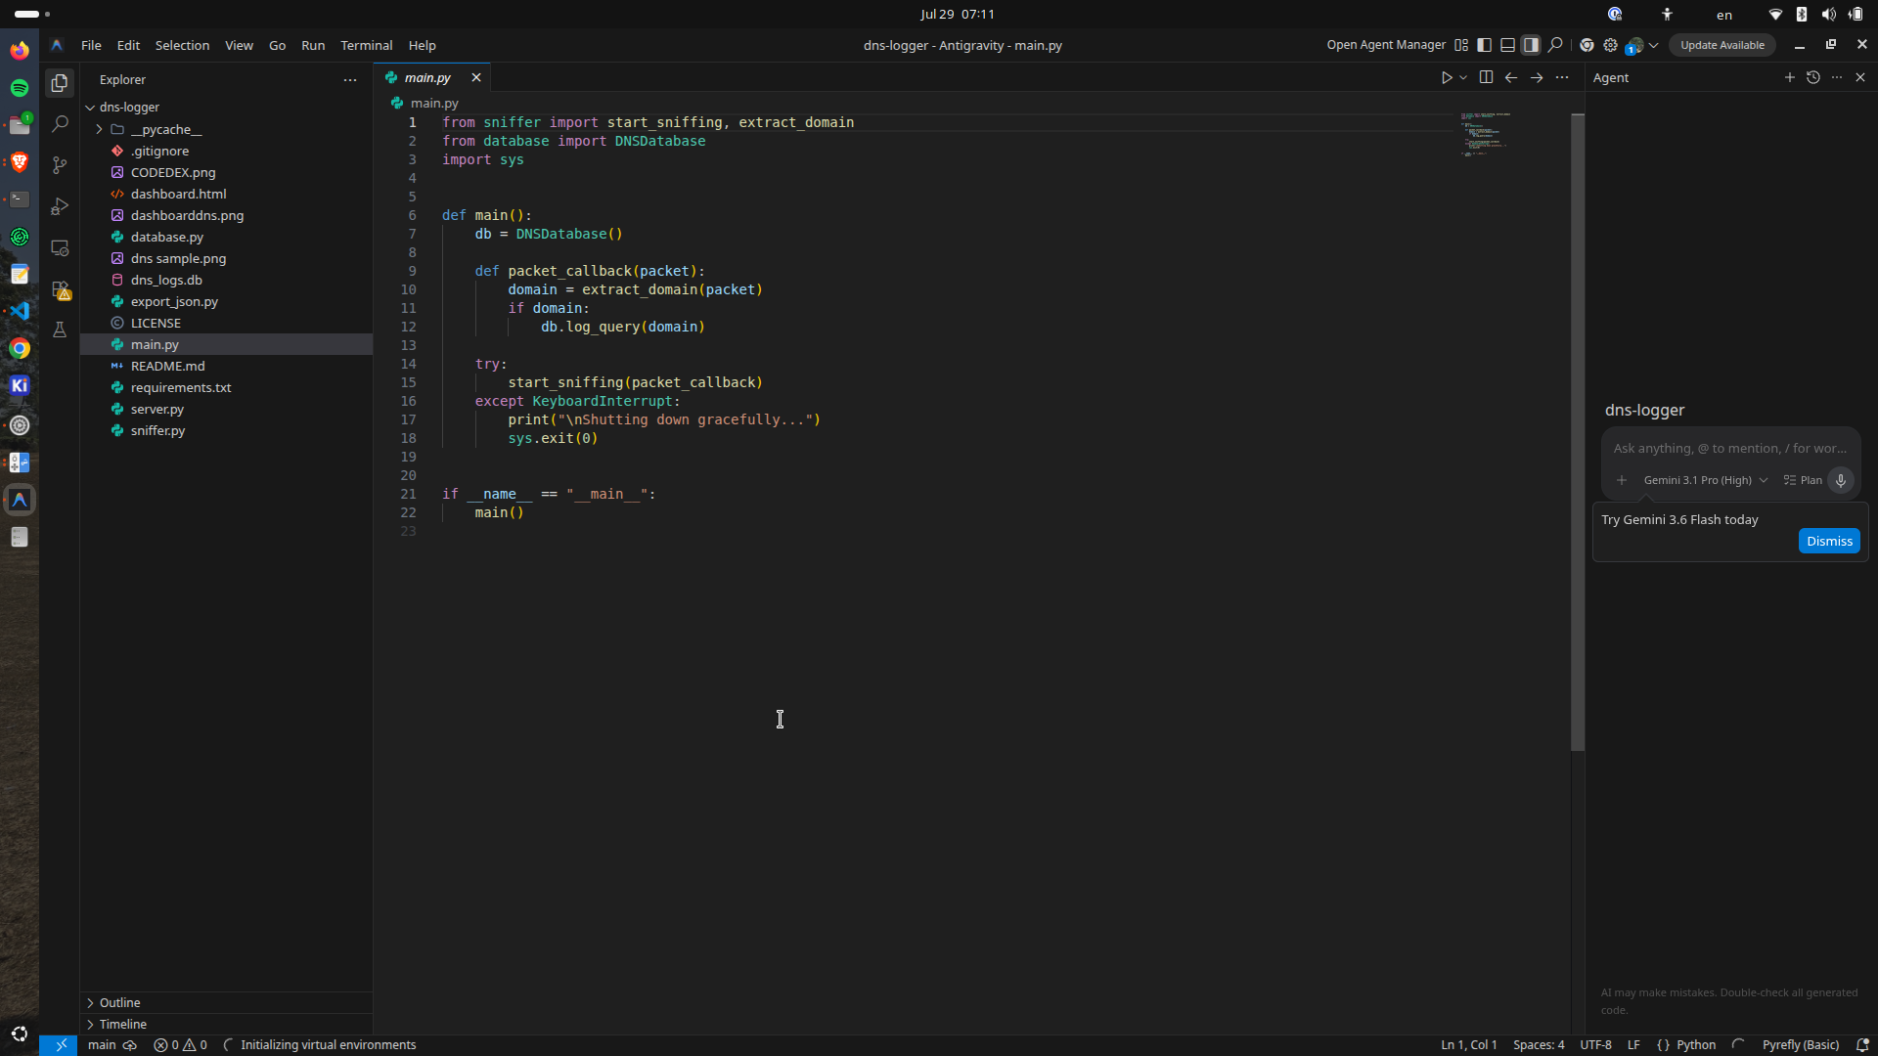Run the Python file with the play icon
Screen dimensions: 1878x1056
point(1446,77)
